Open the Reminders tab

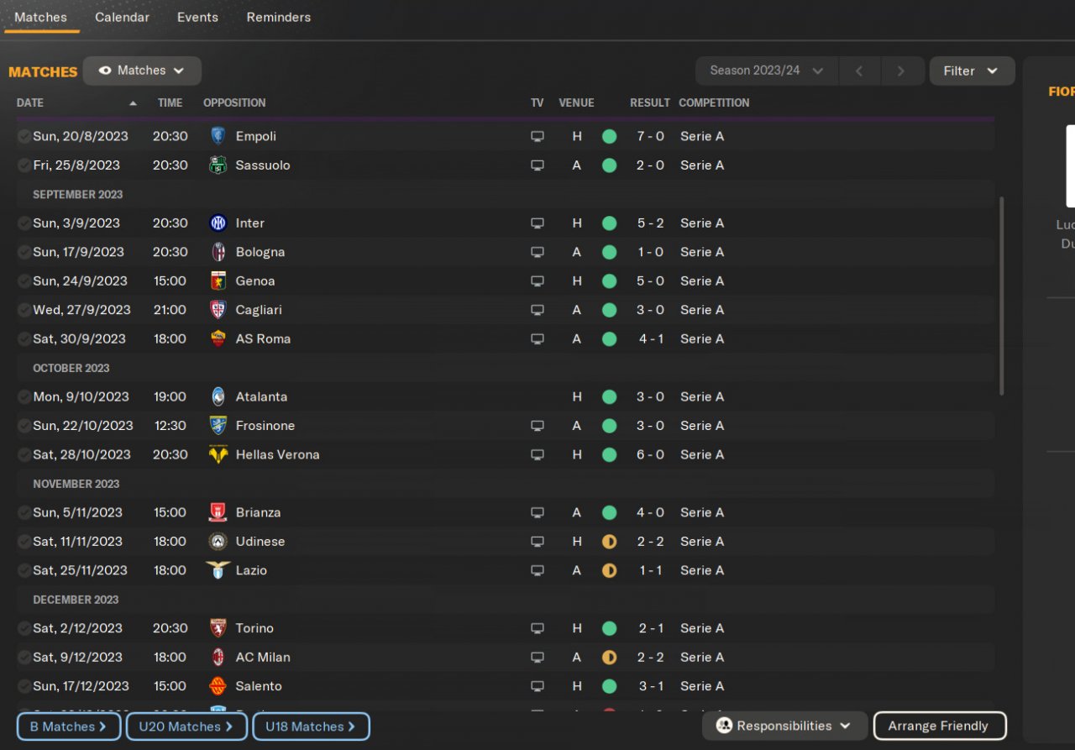(x=278, y=18)
